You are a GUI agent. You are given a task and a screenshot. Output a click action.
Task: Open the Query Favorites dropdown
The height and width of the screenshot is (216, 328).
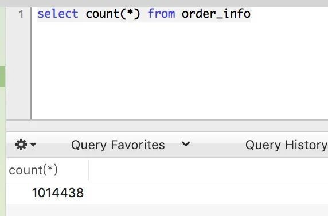point(118,145)
